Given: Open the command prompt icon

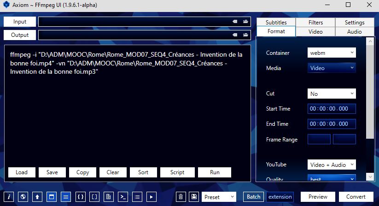Looking at the screenshot, I should coord(123,197).
